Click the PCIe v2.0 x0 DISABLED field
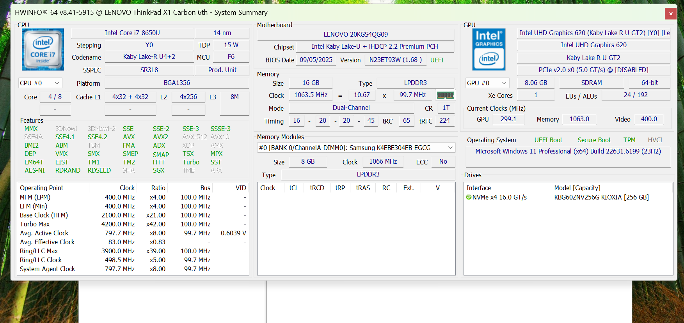684x323 pixels. 594,70
